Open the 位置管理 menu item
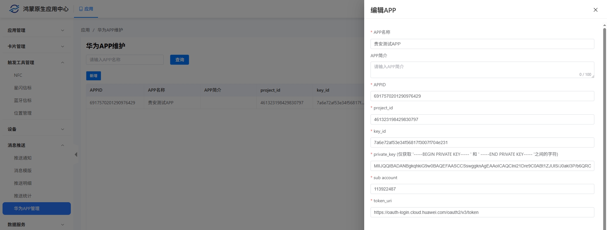This screenshot has height=230, width=607. (x=37, y=113)
